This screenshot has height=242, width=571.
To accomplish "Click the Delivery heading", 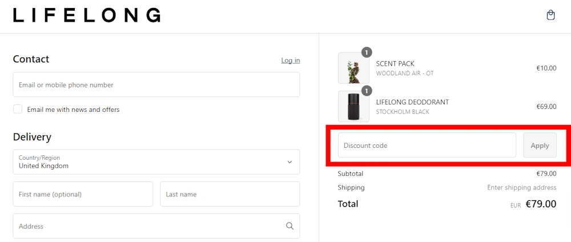I will (x=32, y=137).
